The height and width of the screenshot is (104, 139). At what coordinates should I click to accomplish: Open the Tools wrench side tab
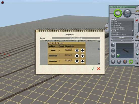click(137, 45)
